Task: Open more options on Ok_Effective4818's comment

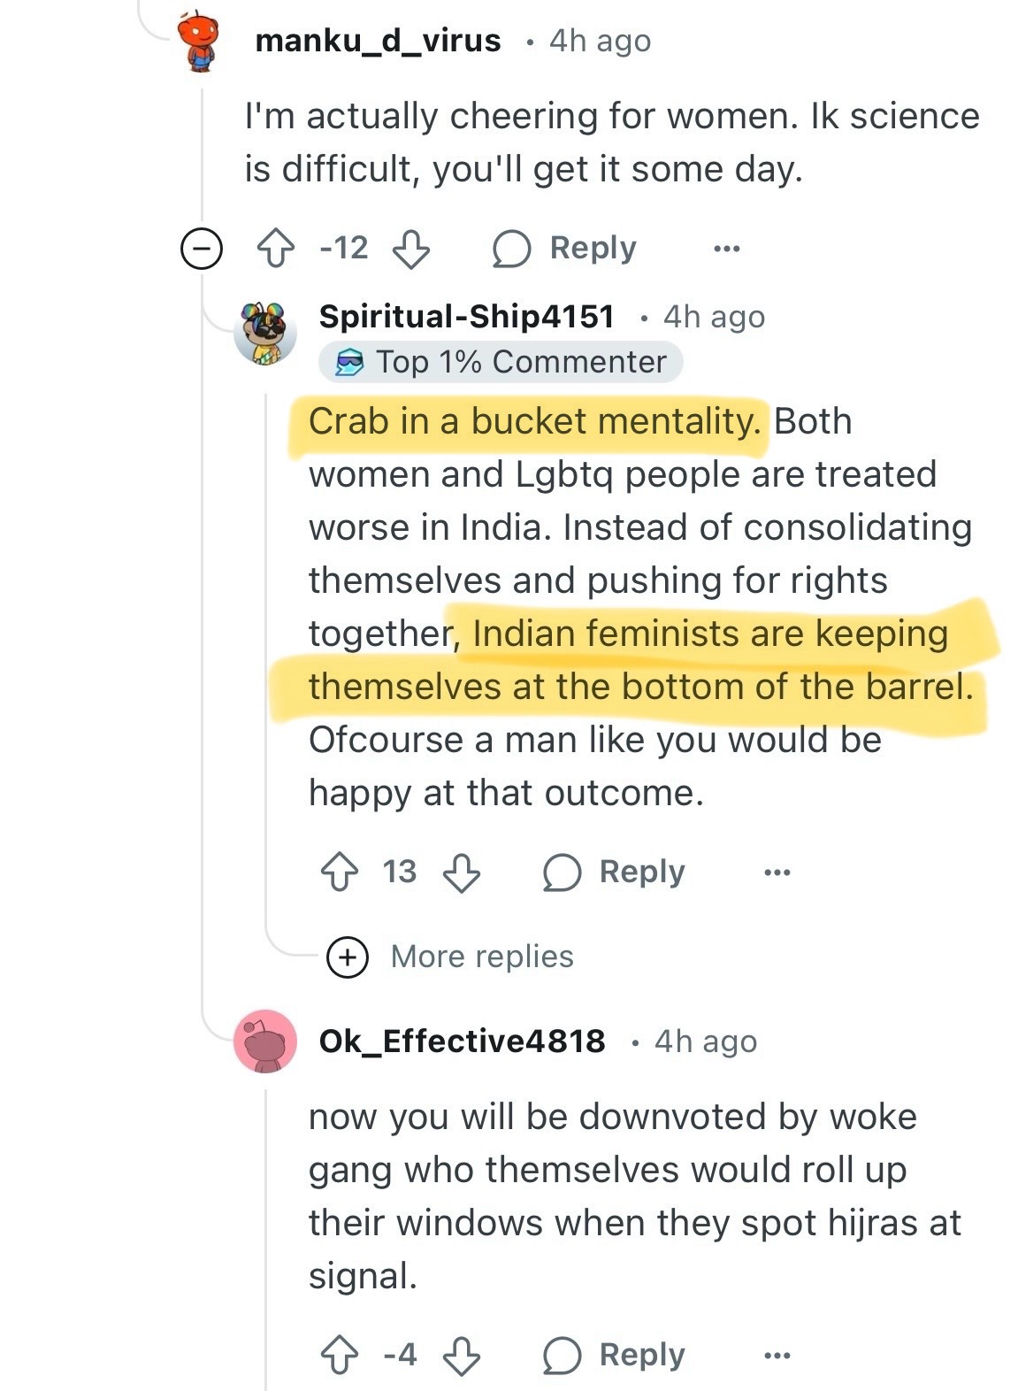Action: click(x=777, y=1356)
